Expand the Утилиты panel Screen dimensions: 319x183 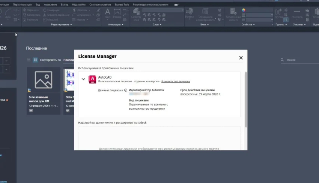tap(299, 25)
